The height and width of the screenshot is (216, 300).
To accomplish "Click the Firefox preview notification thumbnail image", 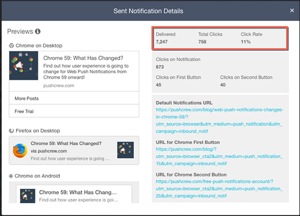I will [x=125, y=150].
